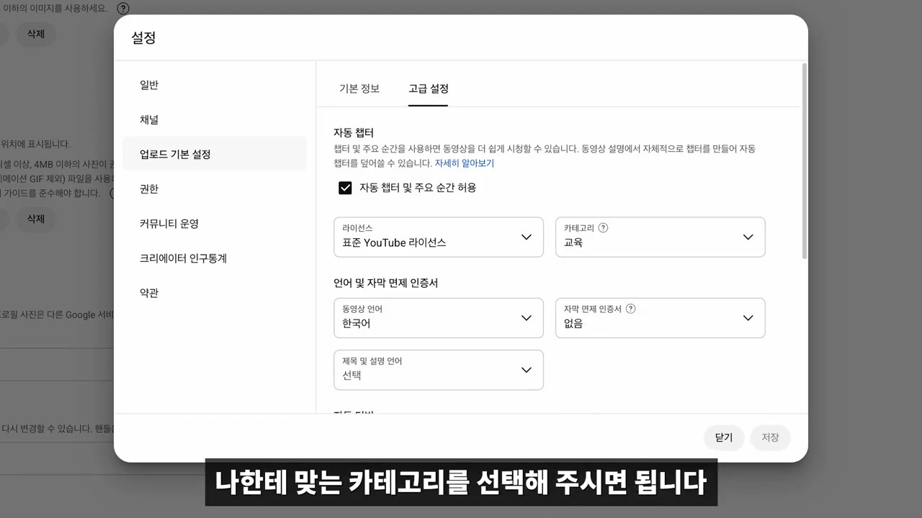
Task: Open the 채널 settings section
Action: (x=215, y=119)
